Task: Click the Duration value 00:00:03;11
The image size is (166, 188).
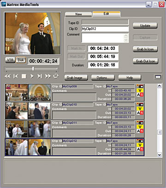Action: [123, 117]
